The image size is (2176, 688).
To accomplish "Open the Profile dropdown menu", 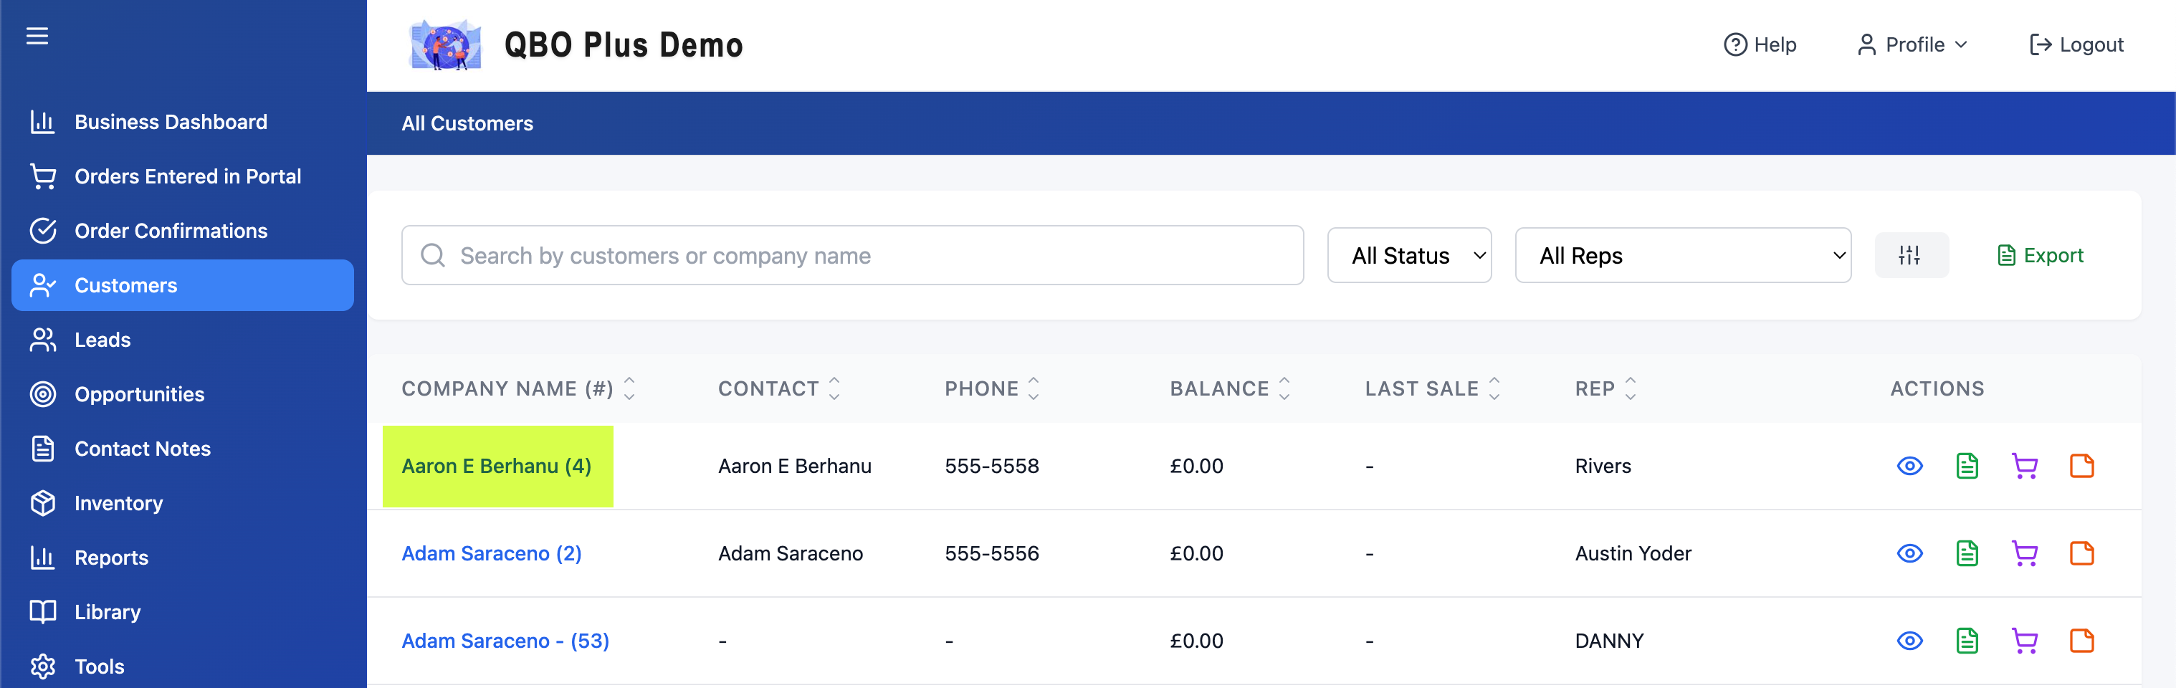I will pyautogui.click(x=1913, y=44).
